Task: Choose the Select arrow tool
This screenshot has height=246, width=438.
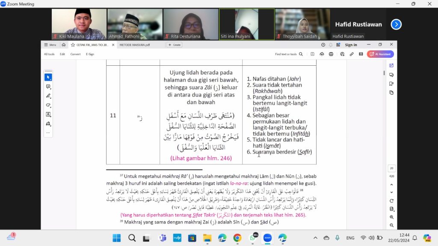Action: click(48, 77)
